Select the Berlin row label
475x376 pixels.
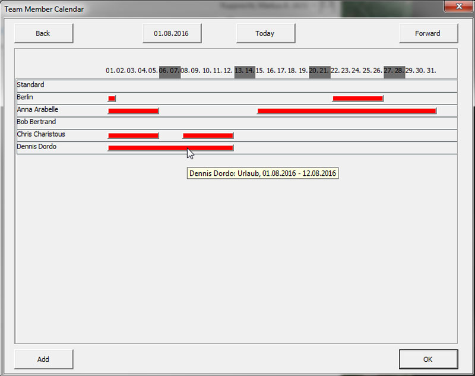coord(26,97)
